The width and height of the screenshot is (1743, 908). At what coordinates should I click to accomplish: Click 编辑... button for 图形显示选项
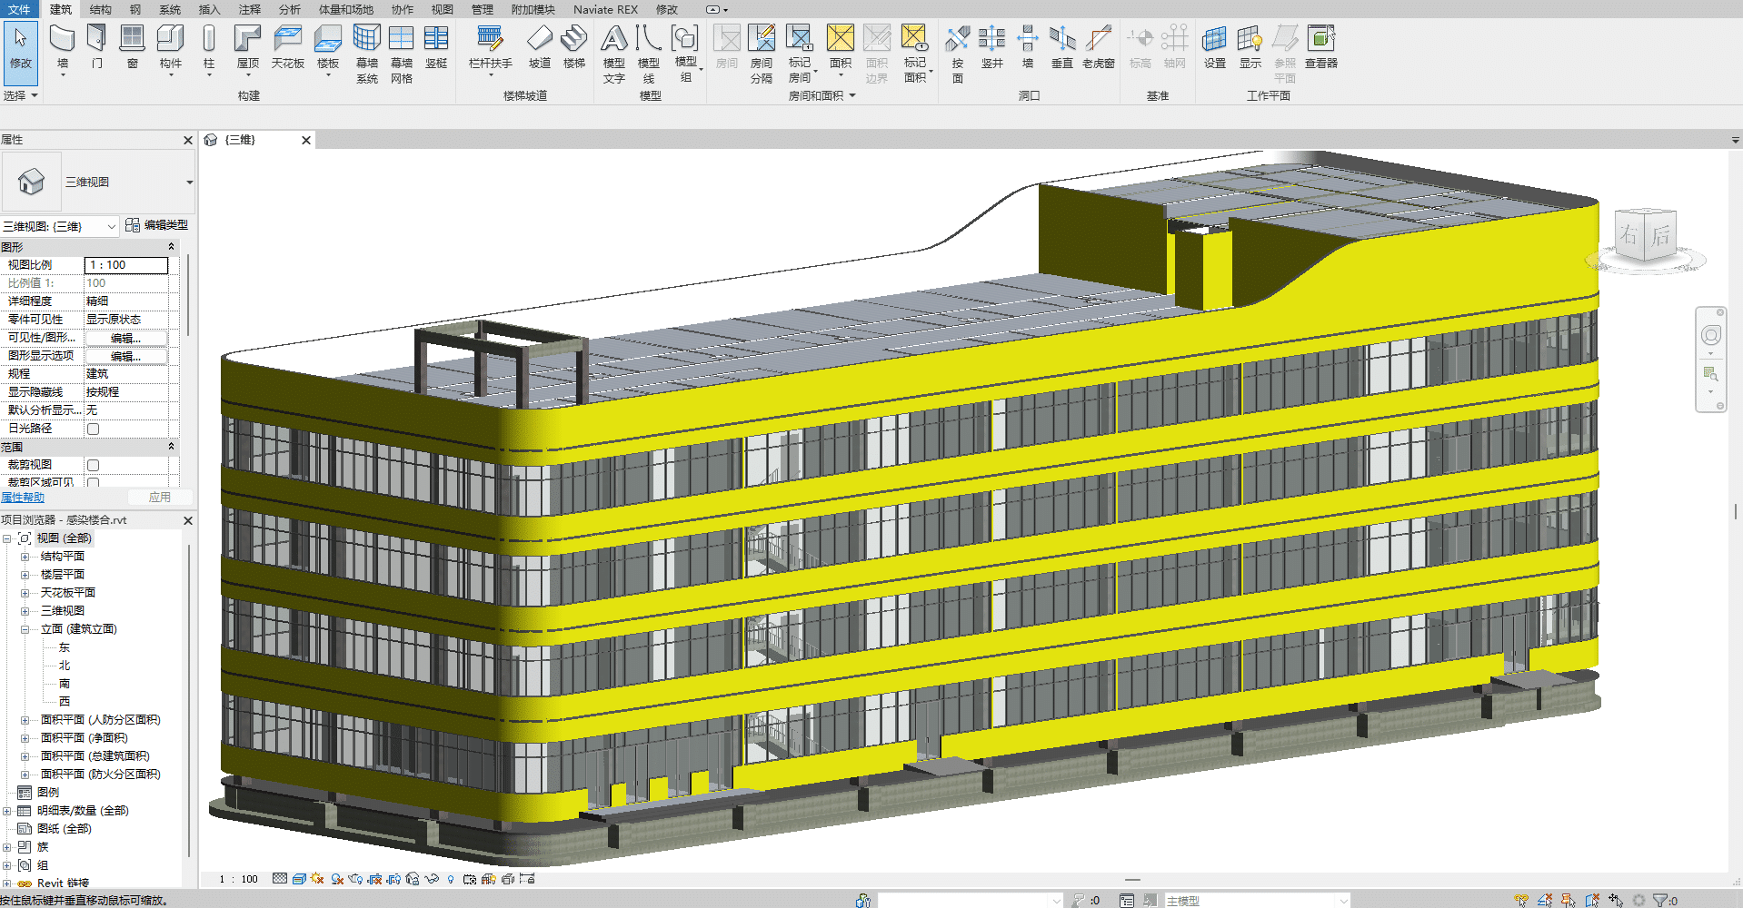pyautogui.click(x=126, y=356)
